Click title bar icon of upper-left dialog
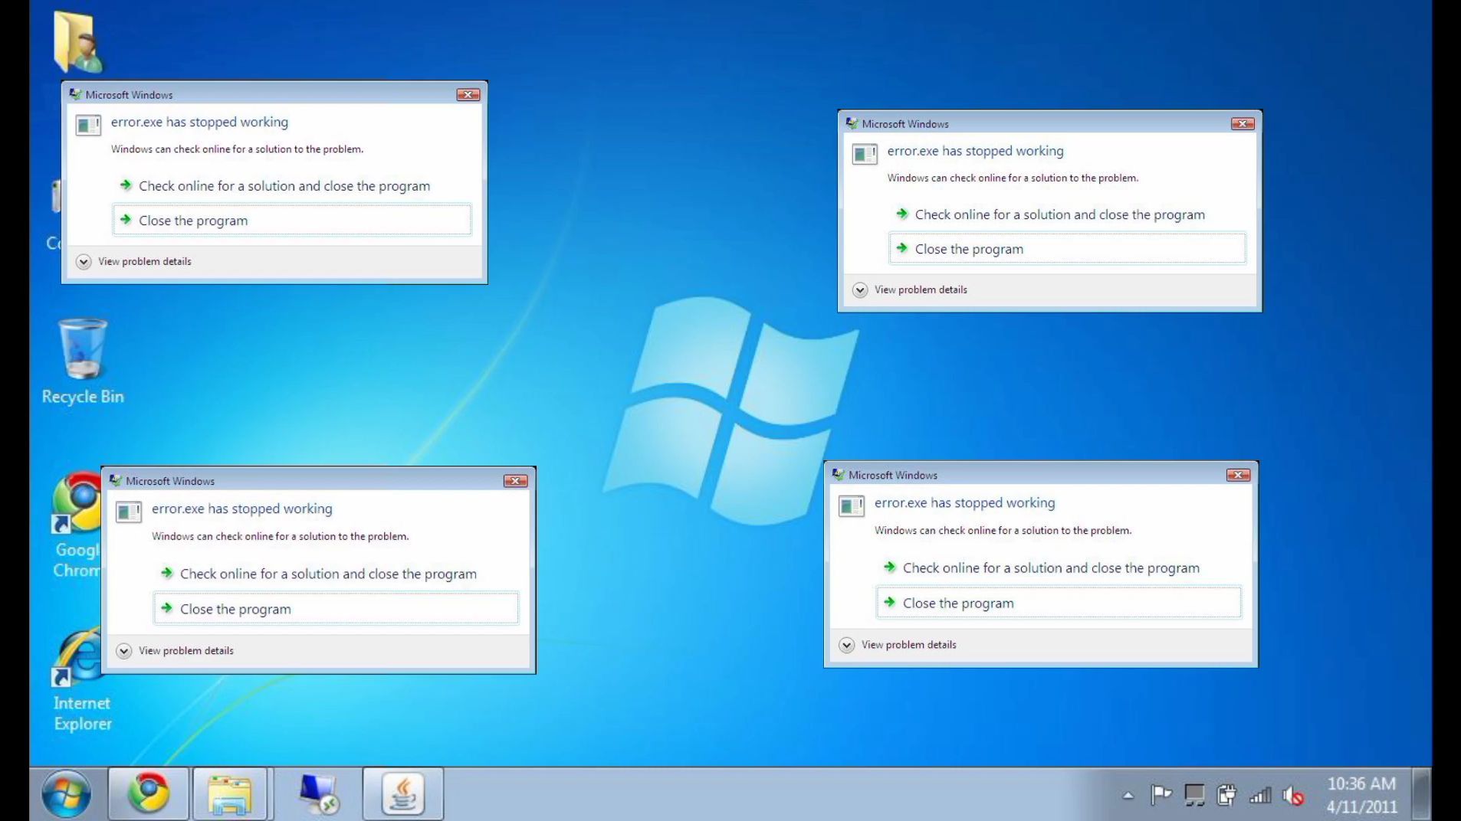1461x821 pixels. click(75, 94)
